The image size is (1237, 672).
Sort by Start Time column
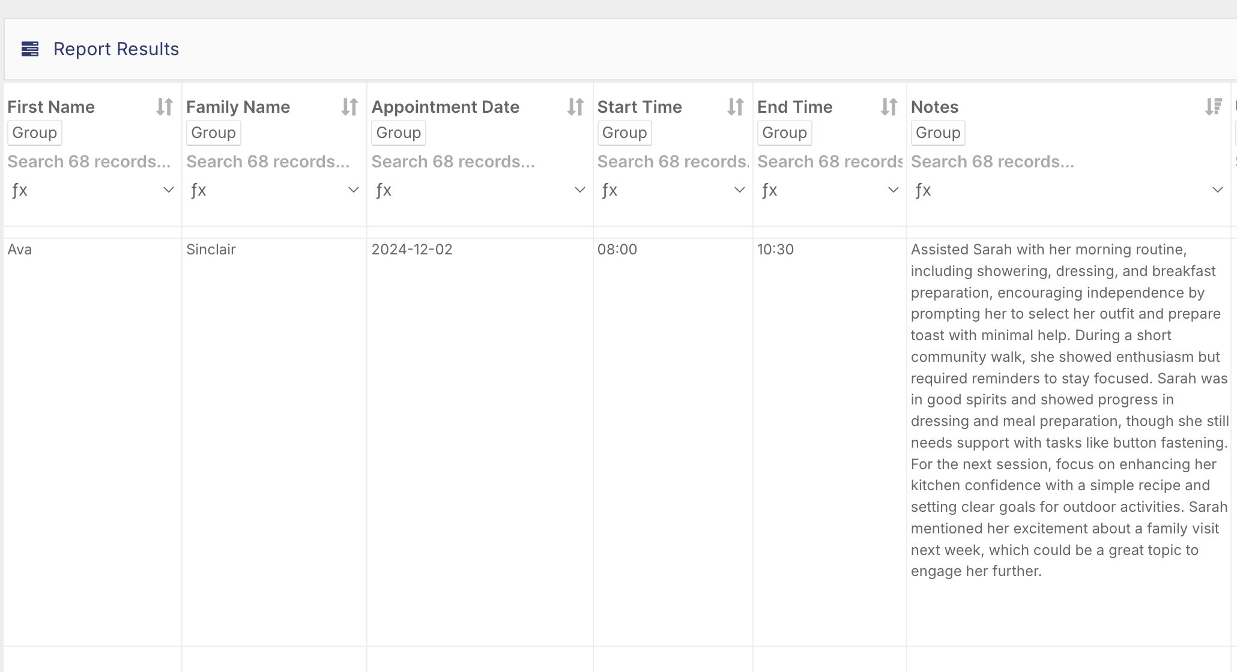click(736, 107)
